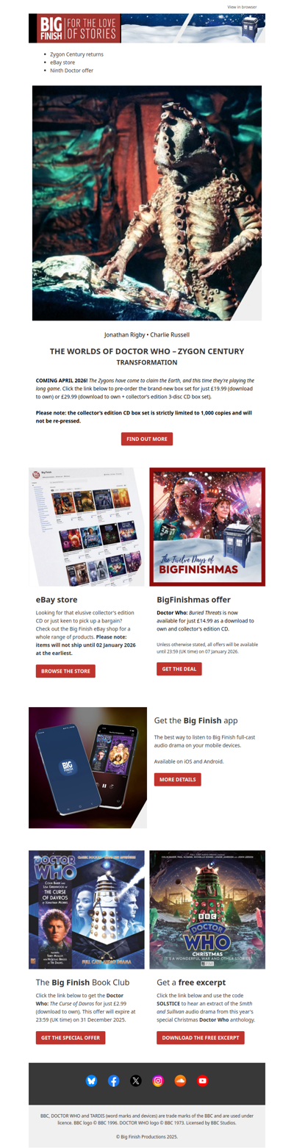The image size is (294, 1148).
Task: Open the Instagram social icon
Action: point(158,1080)
